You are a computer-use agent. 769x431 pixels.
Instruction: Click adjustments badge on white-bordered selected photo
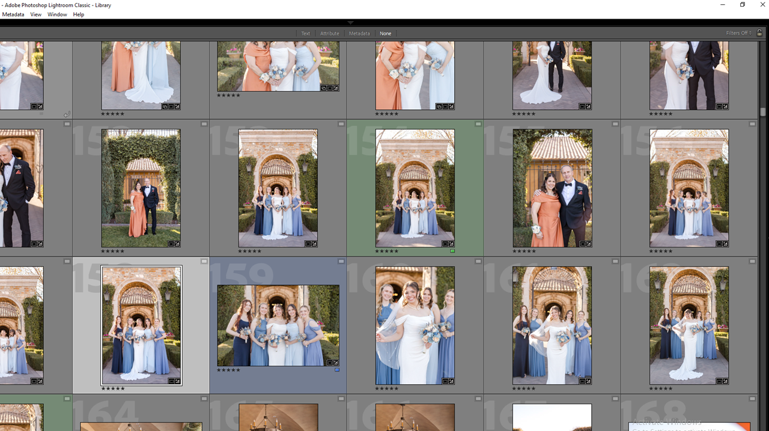[177, 381]
